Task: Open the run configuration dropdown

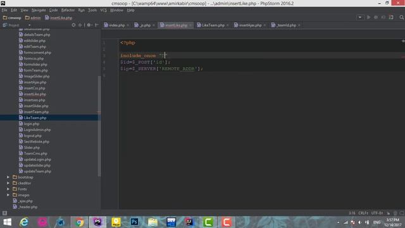Action: 360,17
